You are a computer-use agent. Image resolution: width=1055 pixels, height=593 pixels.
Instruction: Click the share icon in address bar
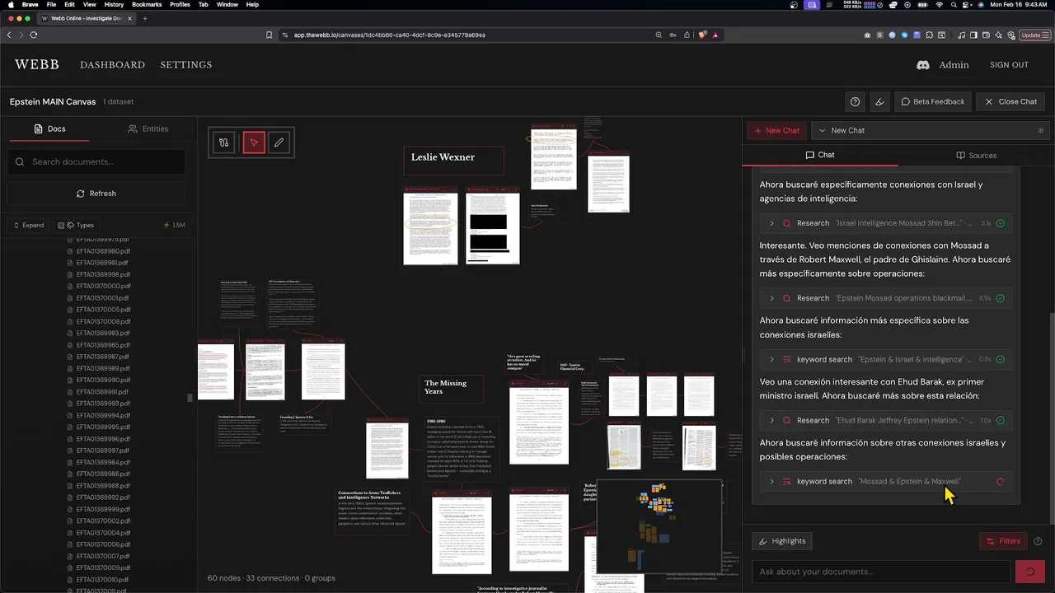point(687,35)
